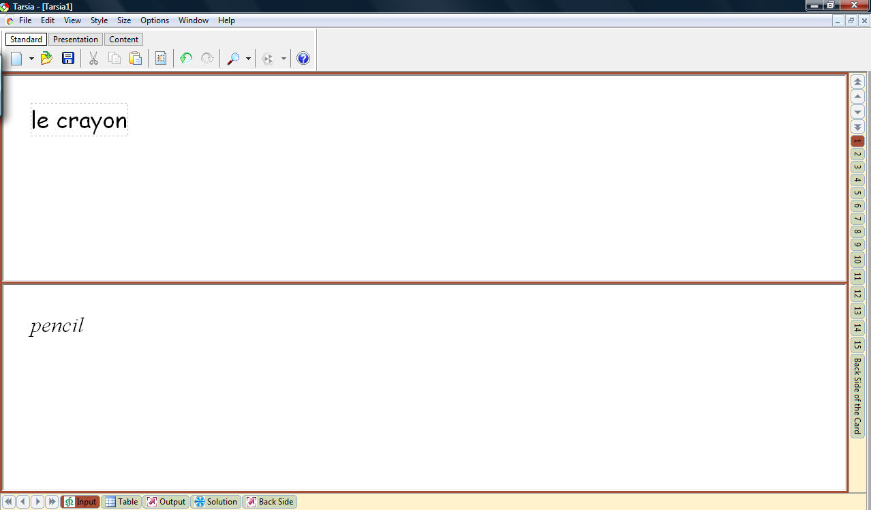Open the File menu

pos(25,20)
